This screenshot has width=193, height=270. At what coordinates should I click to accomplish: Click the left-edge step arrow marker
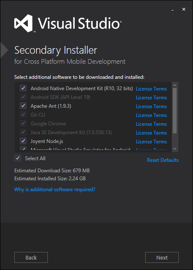pyautogui.click(x=4, y=50)
